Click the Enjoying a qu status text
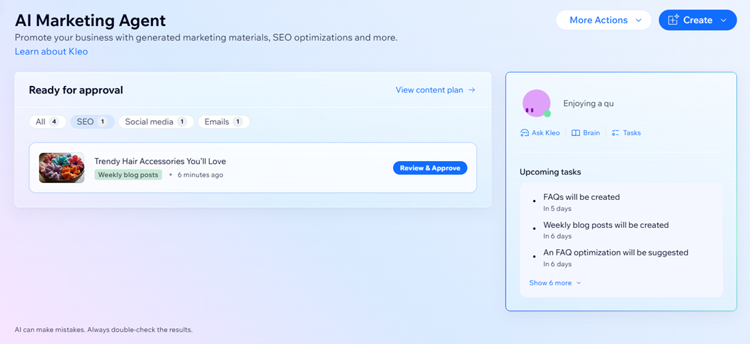The image size is (750, 344). [x=588, y=103]
